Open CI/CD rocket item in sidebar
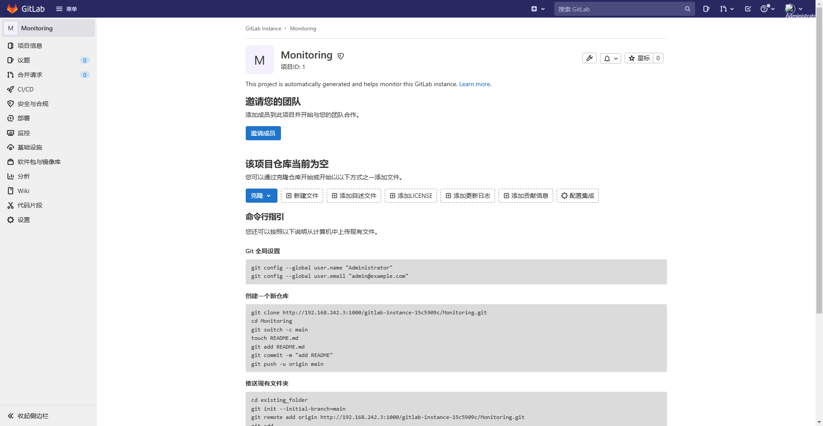This screenshot has height=426, width=823. coord(48,89)
